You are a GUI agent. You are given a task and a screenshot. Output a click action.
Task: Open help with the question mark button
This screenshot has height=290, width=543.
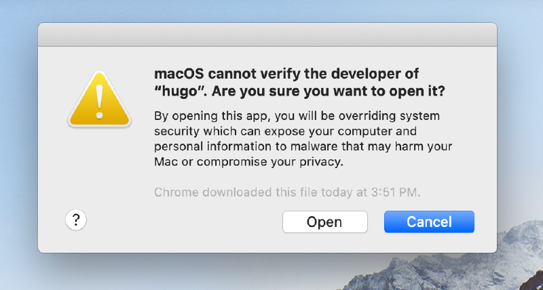75,220
